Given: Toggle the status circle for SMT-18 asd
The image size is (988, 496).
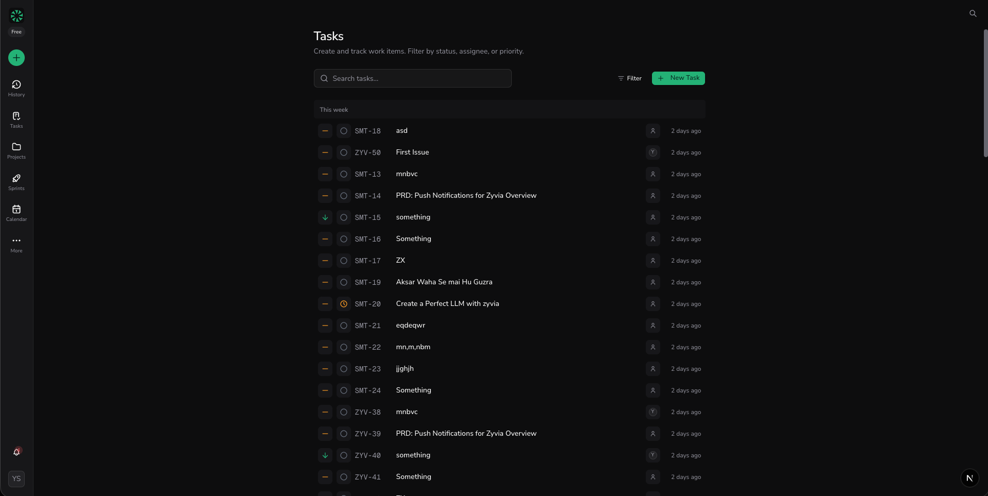Looking at the screenshot, I should point(344,131).
